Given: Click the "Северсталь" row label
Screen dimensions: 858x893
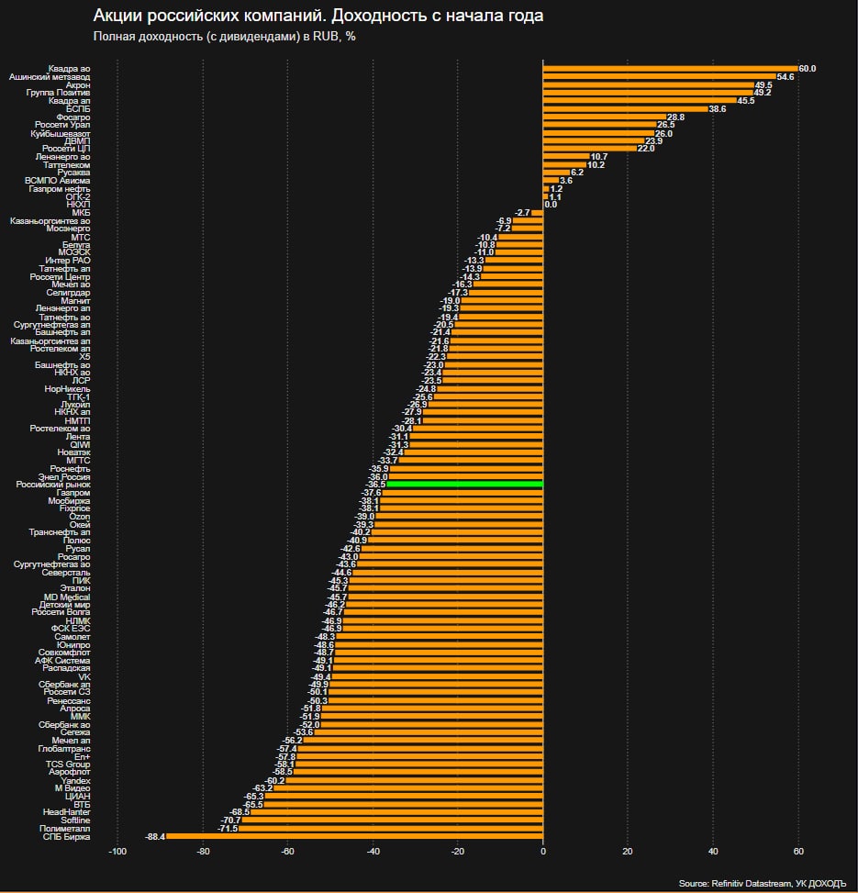Looking at the screenshot, I should tap(66, 573).
